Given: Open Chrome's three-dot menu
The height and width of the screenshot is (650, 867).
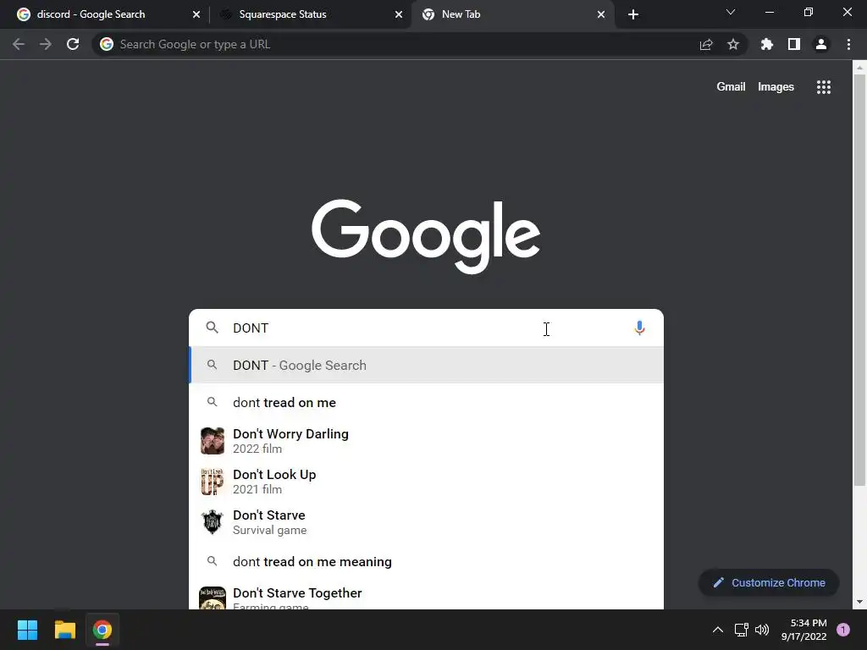Looking at the screenshot, I should click(x=848, y=44).
